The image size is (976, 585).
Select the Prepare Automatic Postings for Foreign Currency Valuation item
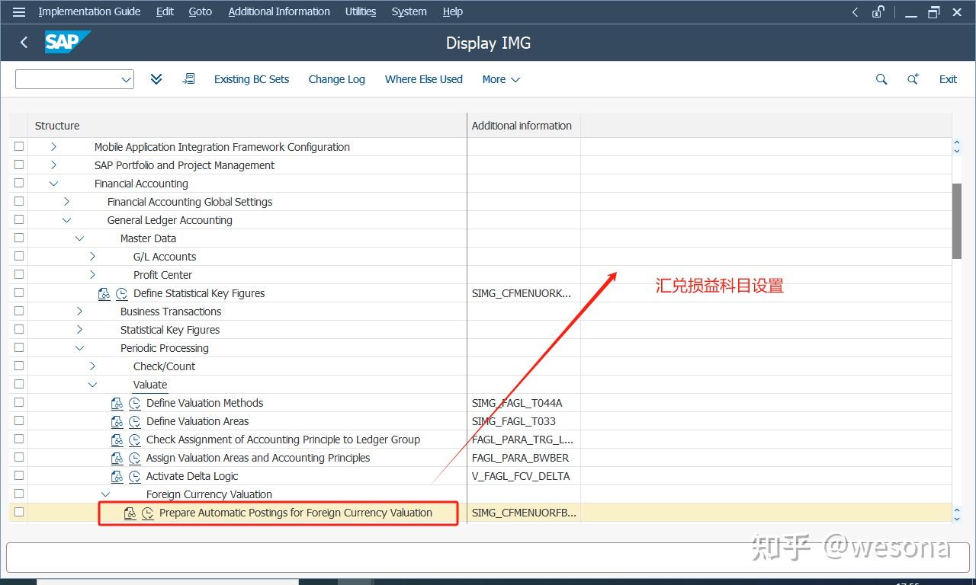[296, 513]
